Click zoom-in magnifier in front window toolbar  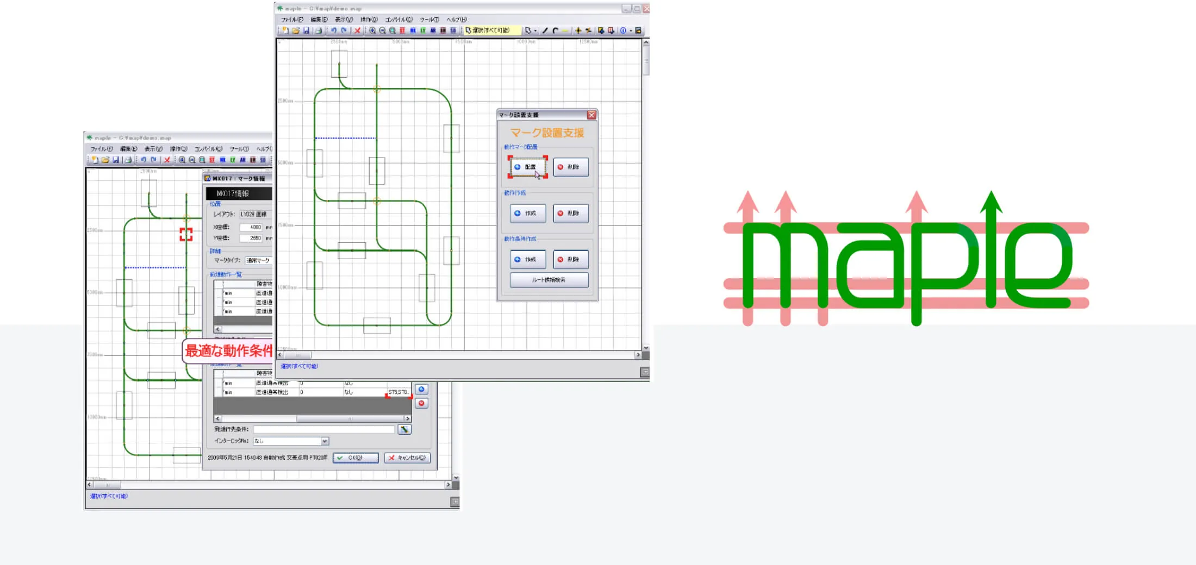[372, 30]
